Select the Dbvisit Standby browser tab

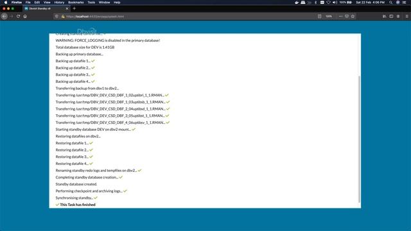[46, 8]
